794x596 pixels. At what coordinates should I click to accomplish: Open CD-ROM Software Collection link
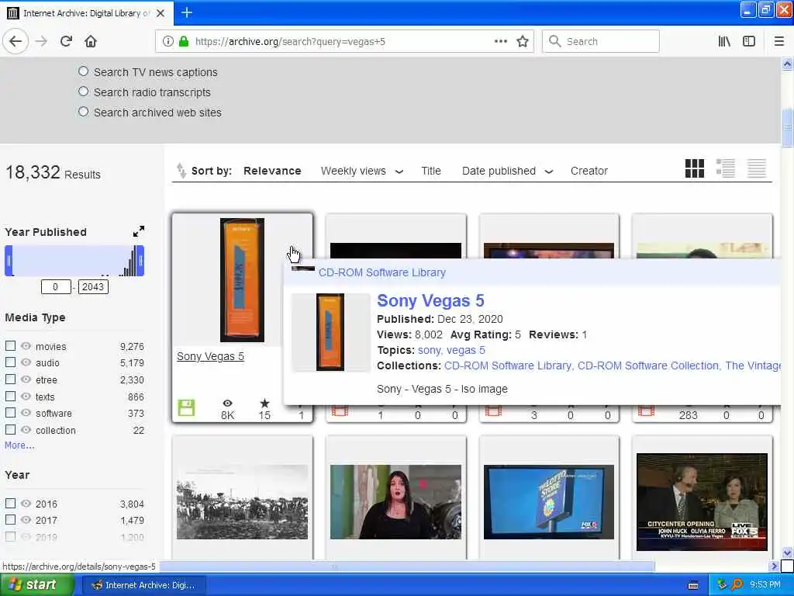tap(648, 366)
